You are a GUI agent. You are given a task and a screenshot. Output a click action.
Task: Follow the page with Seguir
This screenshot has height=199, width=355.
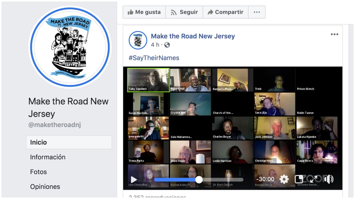(184, 12)
